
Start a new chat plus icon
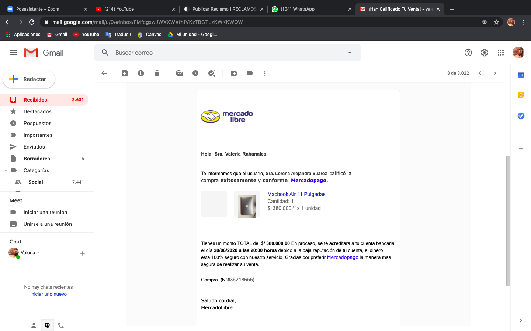click(x=83, y=253)
